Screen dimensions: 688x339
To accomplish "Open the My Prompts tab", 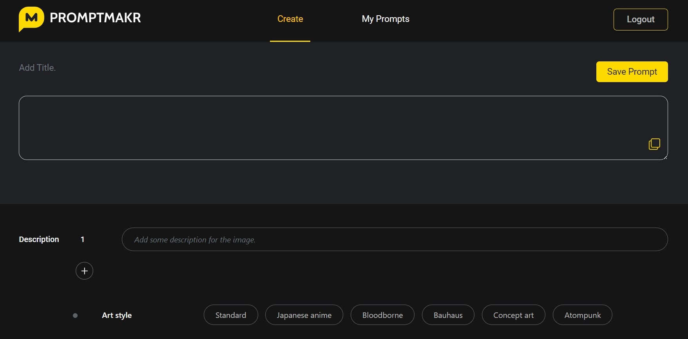I will point(385,19).
